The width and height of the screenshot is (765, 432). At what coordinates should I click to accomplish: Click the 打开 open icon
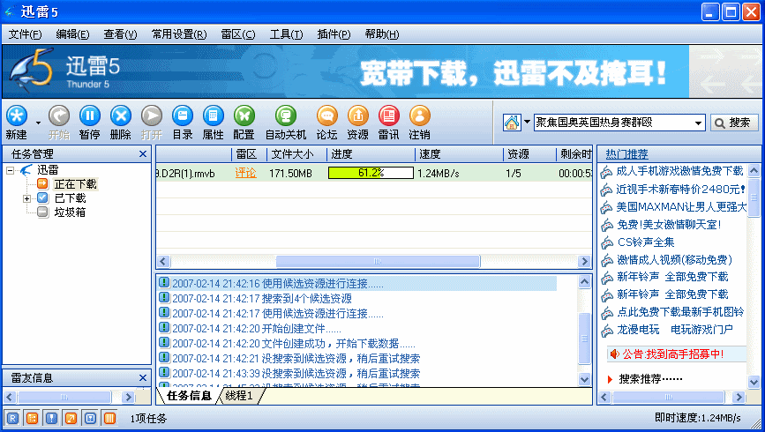pyautogui.click(x=151, y=116)
